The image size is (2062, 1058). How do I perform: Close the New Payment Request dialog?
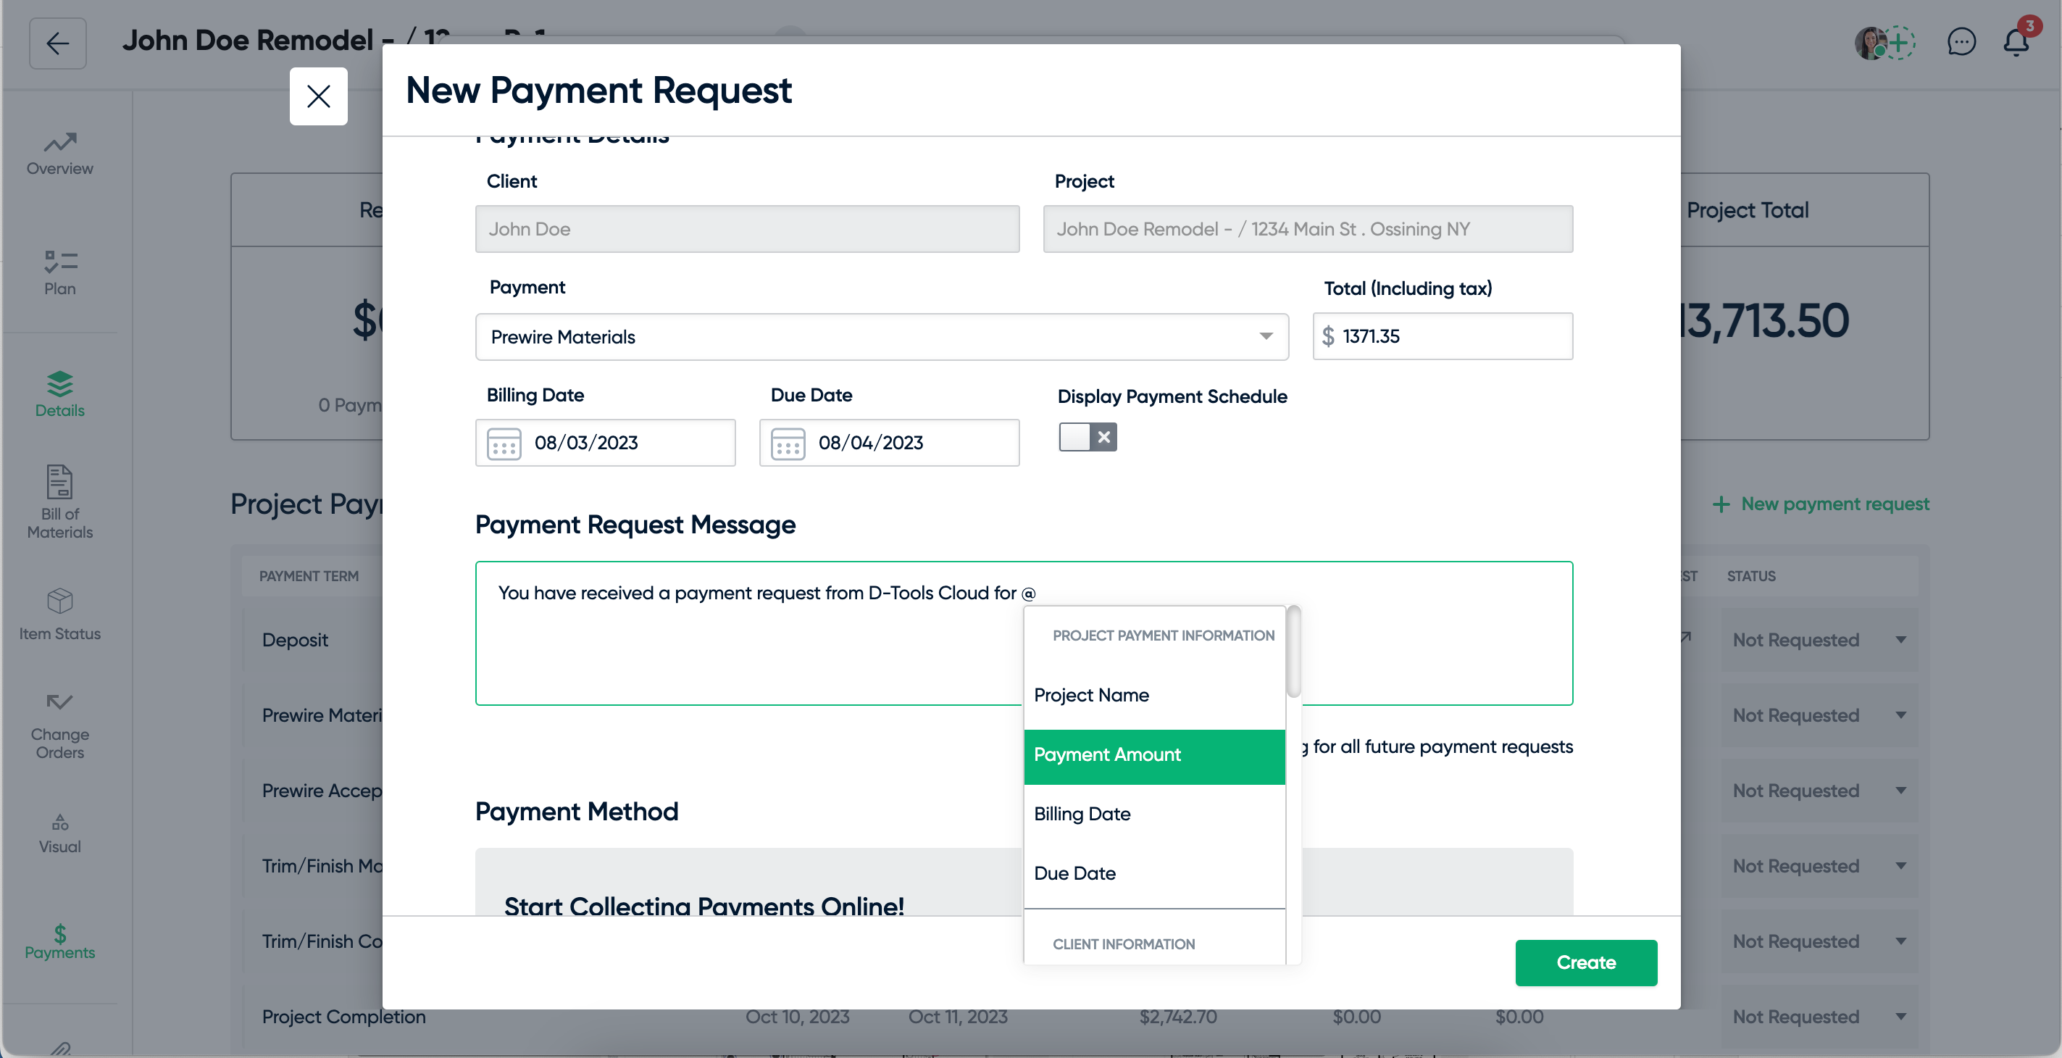point(318,96)
